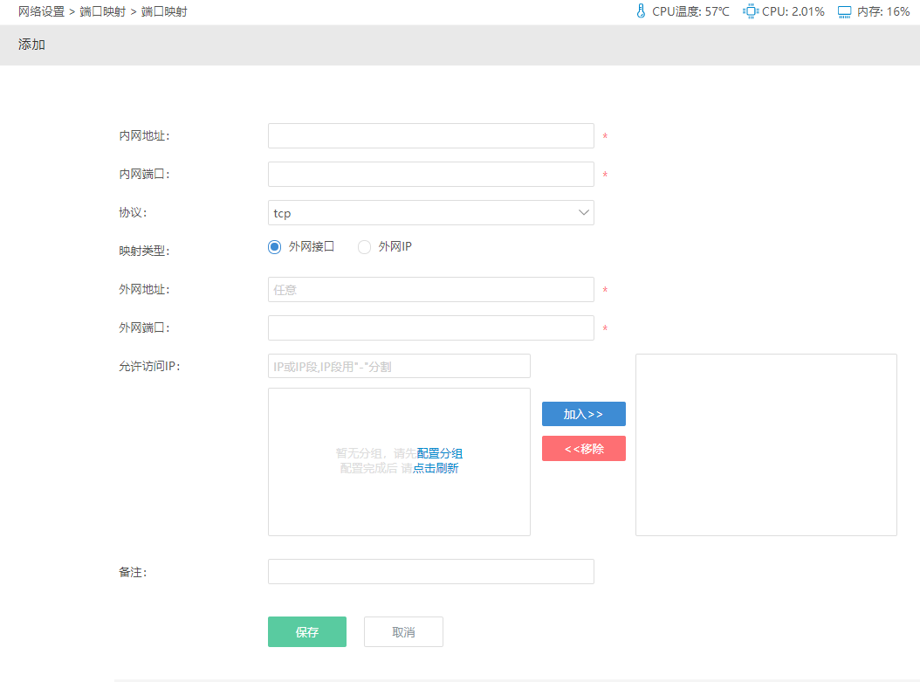The height and width of the screenshot is (682, 920).
Task: Click the 协议 dropdown chevron arrow
Action: (584, 212)
